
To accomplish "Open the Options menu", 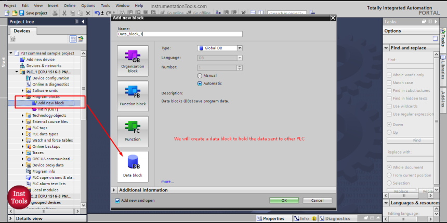I will 88,5.
